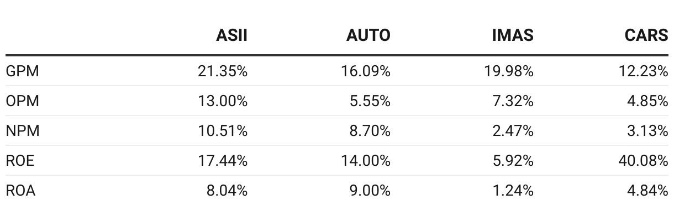The image size is (674, 210).
Task: Click AUTO NPM value 8.70%
Action: click(370, 131)
